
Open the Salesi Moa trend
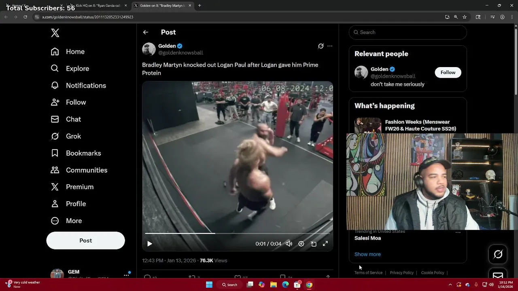pos(367,238)
